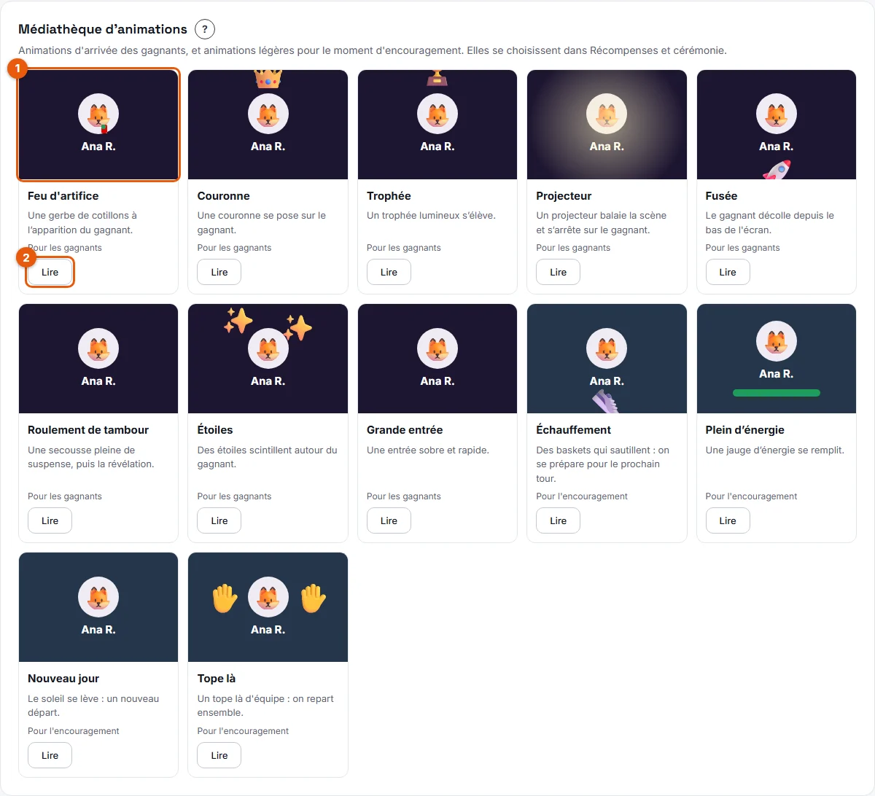Click the "Tope là" title text

217,679
